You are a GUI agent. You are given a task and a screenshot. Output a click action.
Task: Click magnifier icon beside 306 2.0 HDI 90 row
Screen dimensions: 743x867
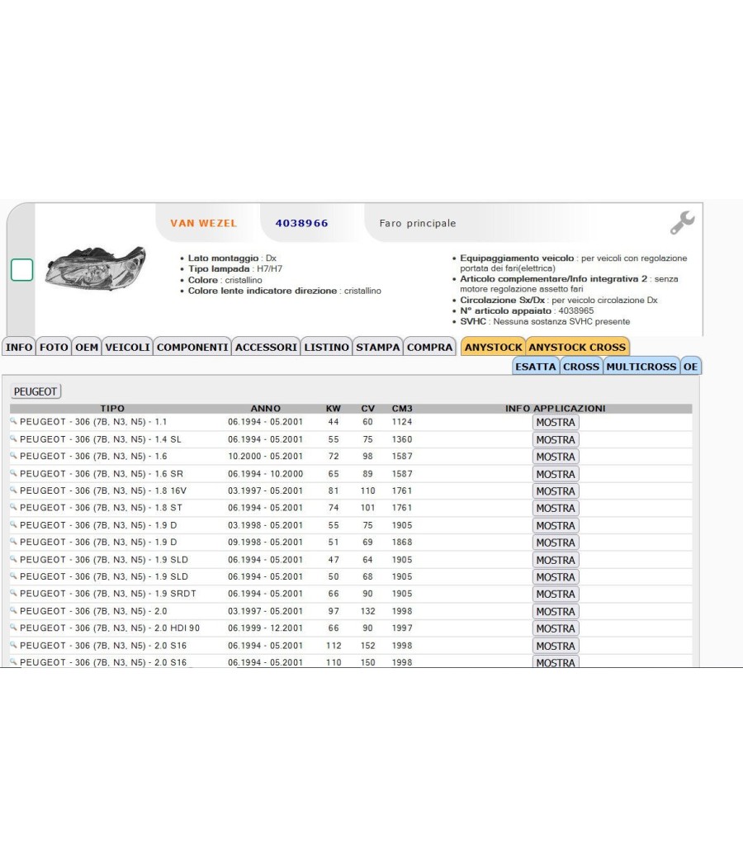[x=13, y=628]
